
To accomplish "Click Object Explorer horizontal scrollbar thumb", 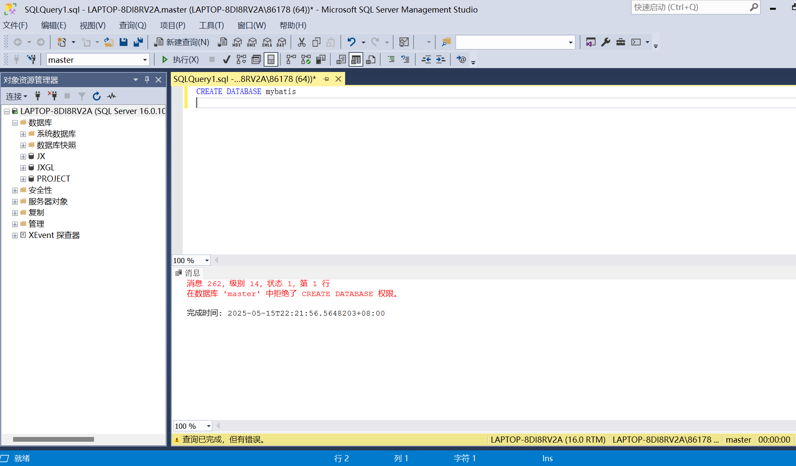I will point(53,440).
